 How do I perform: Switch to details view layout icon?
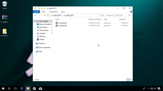(128, 80)
